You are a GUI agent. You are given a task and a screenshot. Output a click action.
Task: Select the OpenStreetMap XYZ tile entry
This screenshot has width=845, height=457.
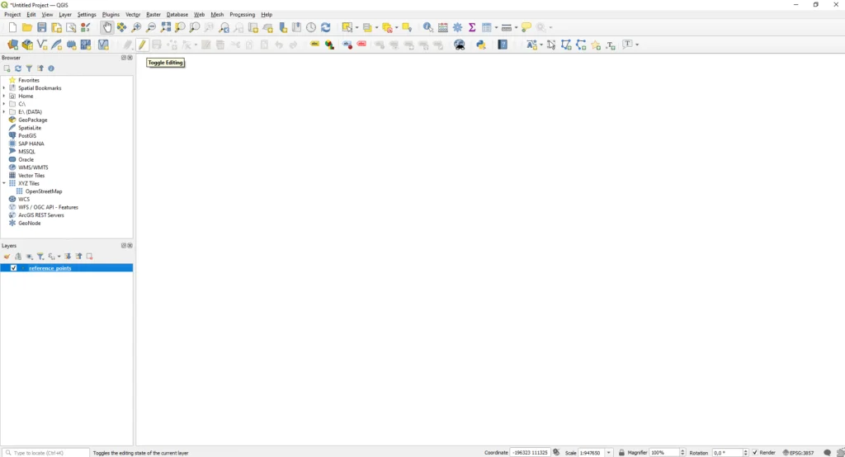point(43,191)
